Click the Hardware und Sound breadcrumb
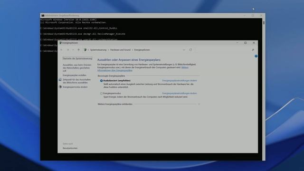 (x=120, y=50)
